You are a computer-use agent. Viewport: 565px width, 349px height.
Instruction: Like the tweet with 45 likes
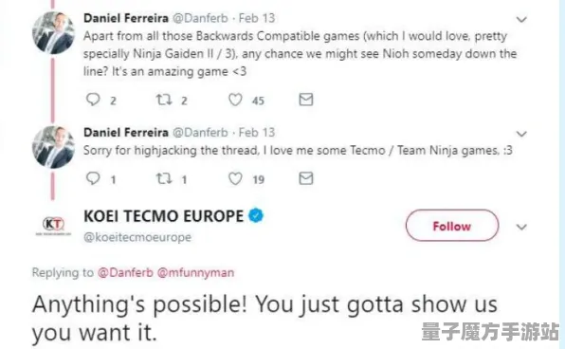tap(235, 100)
